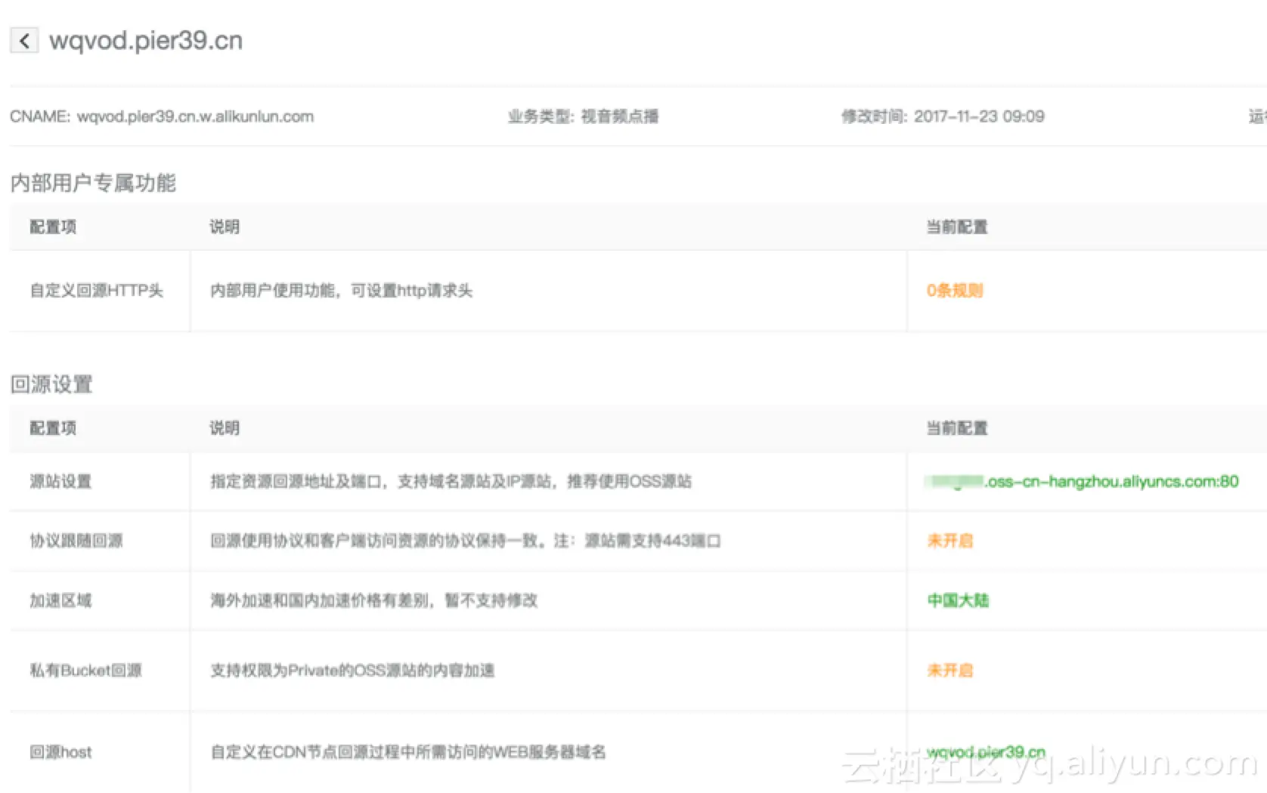Click 配置项 header in 内部用户专属功能 table
The height and width of the screenshot is (793, 1267).
click(x=53, y=227)
